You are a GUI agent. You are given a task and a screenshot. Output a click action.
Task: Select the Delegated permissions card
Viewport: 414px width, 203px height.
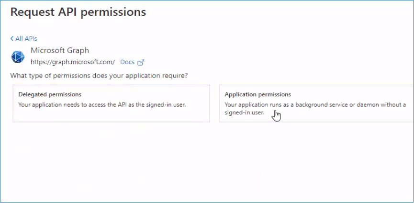pyautogui.click(x=111, y=103)
